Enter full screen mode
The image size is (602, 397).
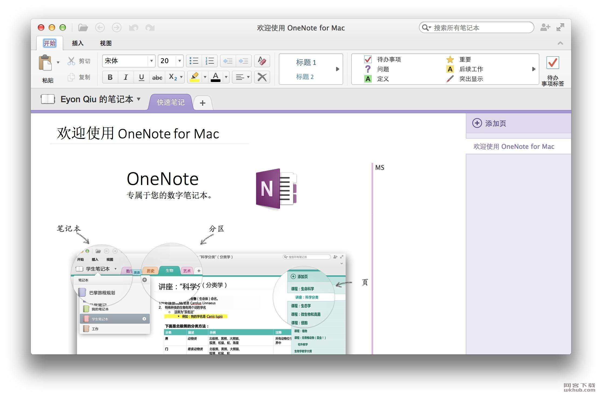click(x=560, y=27)
